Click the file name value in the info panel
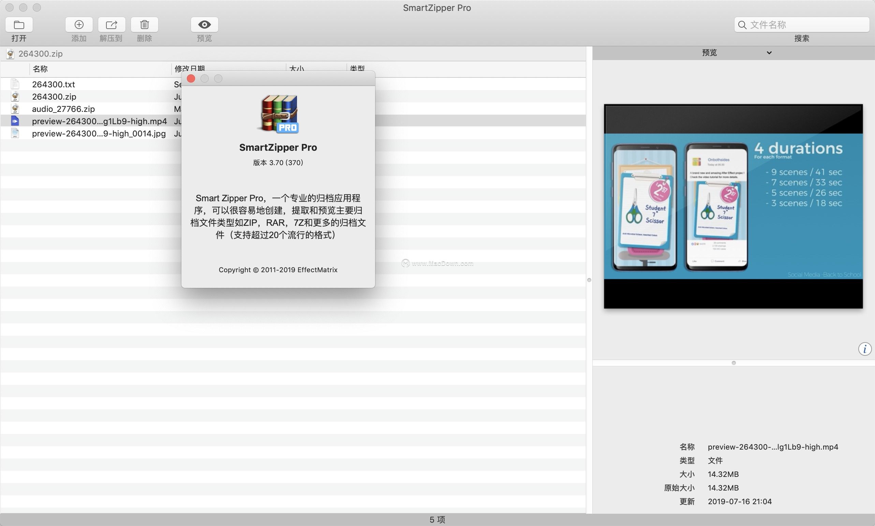This screenshot has width=875, height=526. click(x=773, y=447)
